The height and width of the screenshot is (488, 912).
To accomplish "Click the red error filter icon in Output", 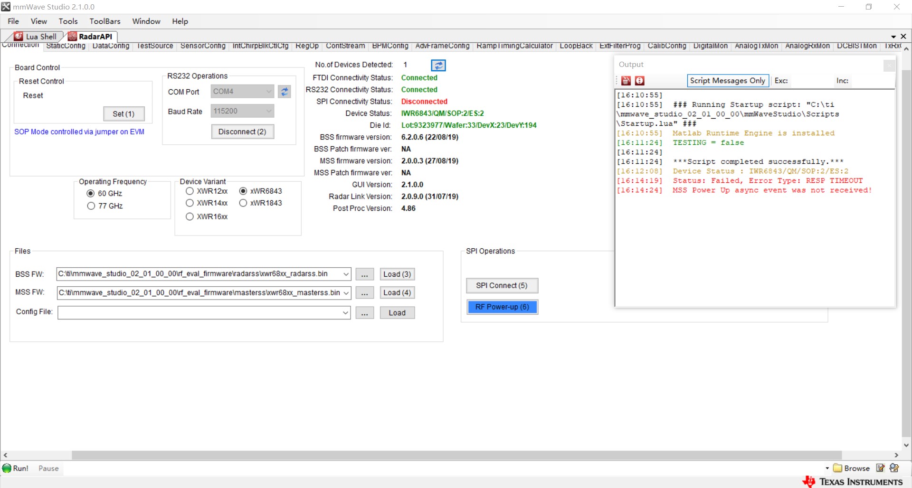I will [640, 81].
